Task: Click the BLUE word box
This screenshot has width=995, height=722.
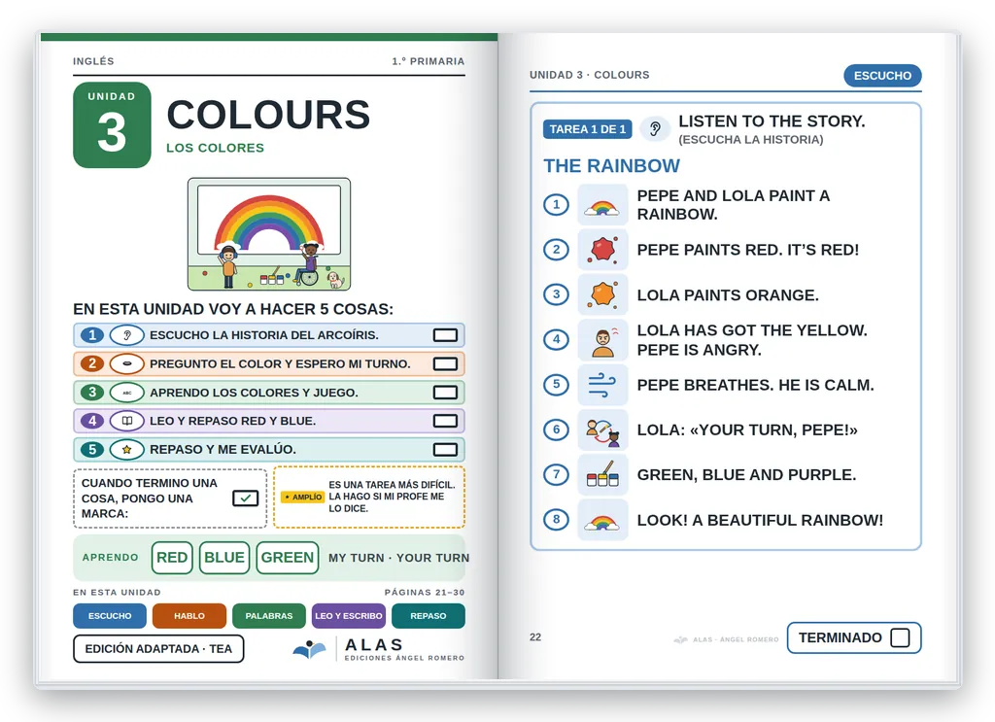Action: pos(224,558)
